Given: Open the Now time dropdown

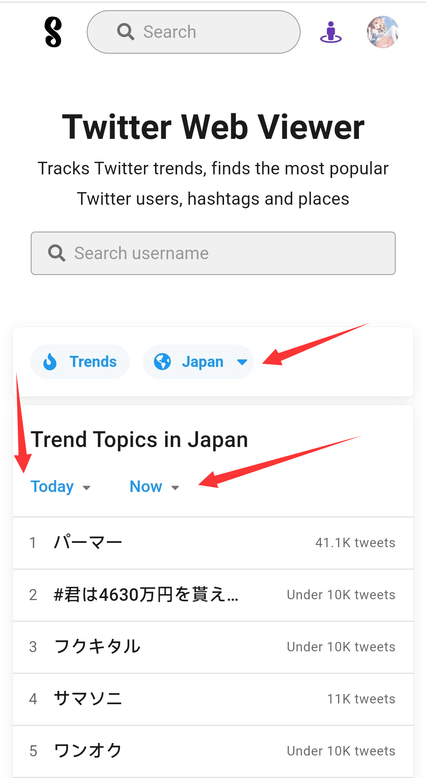Looking at the screenshot, I should point(155,487).
